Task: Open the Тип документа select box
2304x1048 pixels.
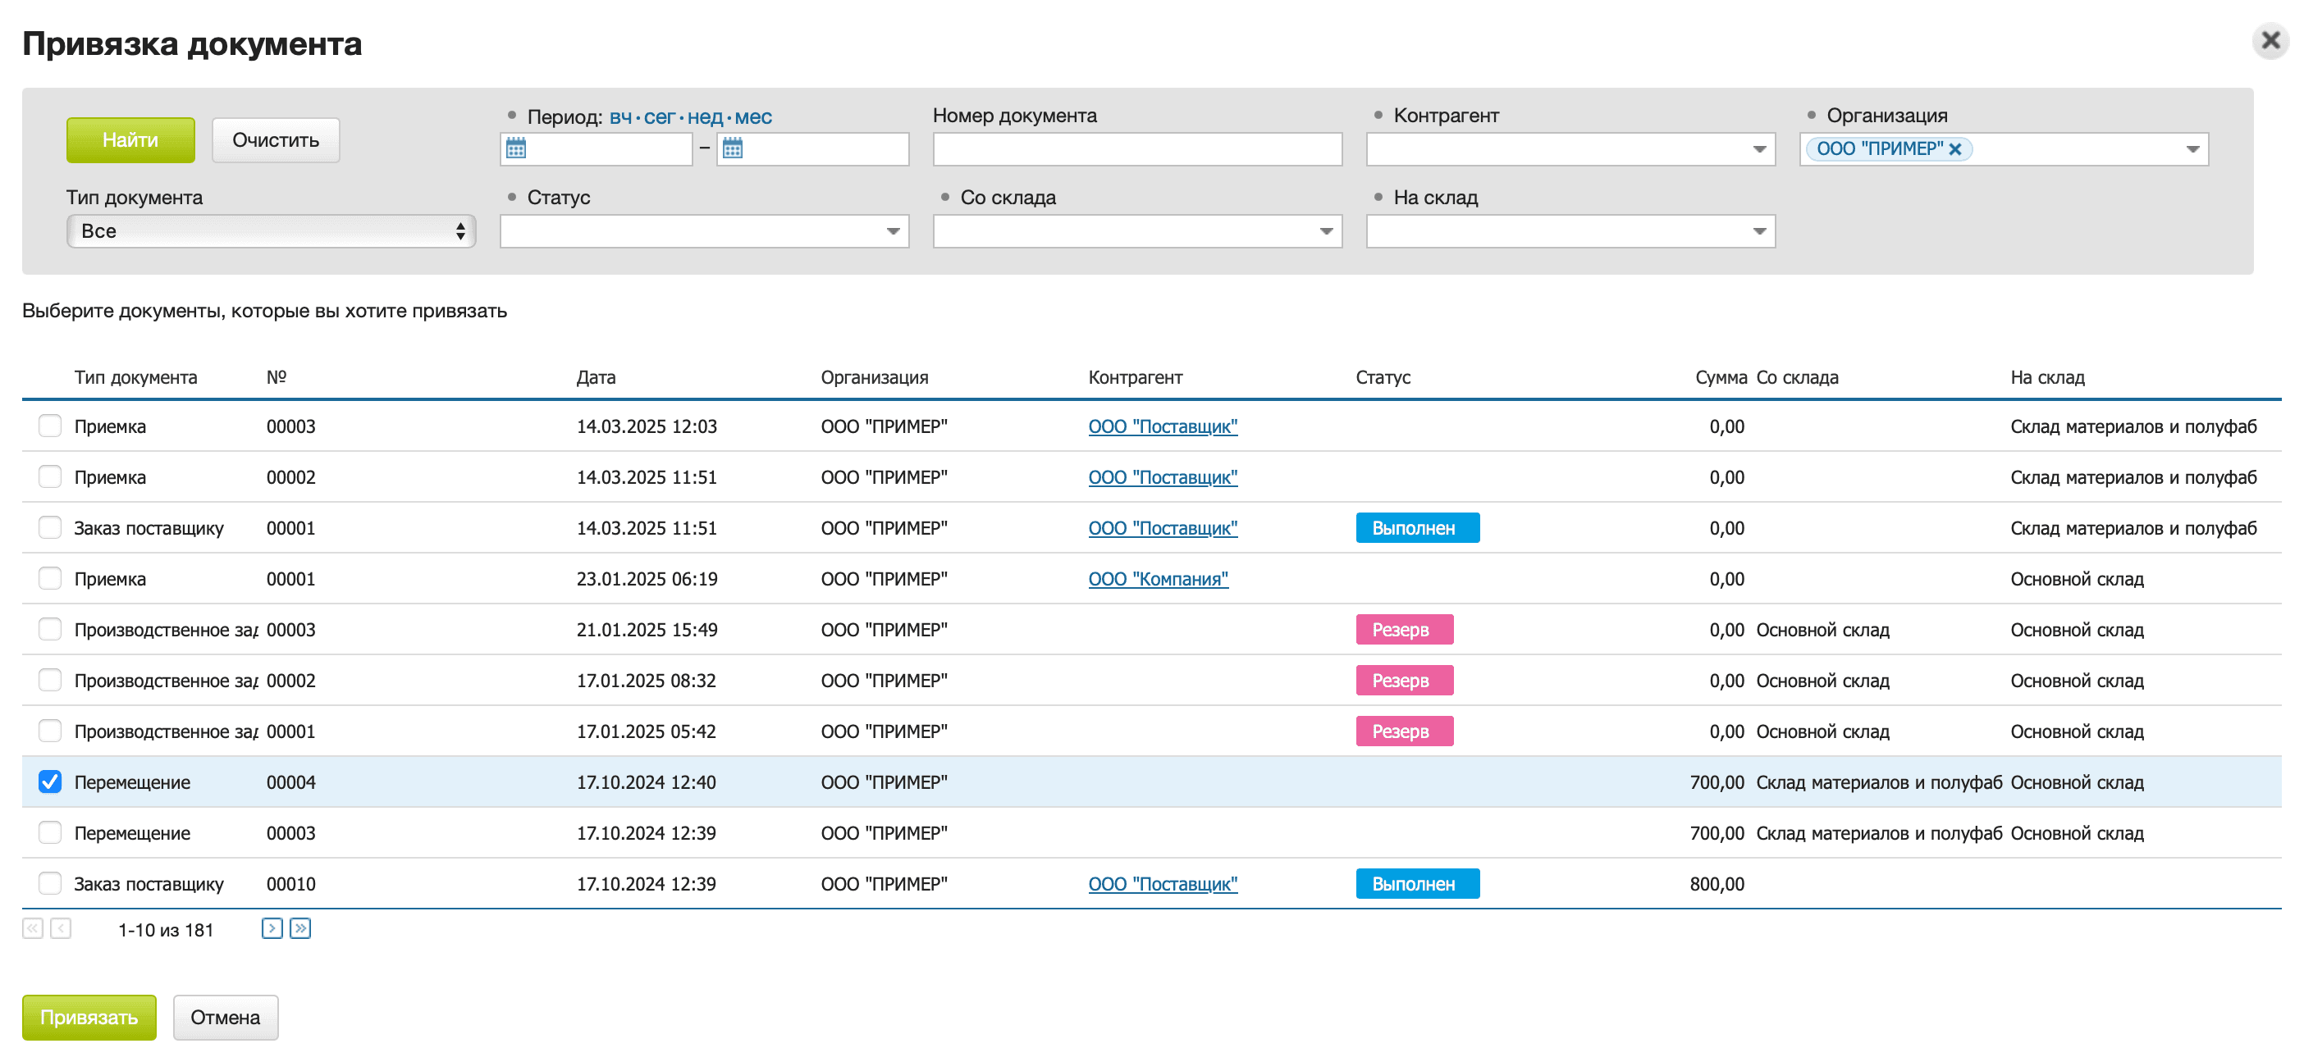Action: (270, 230)
